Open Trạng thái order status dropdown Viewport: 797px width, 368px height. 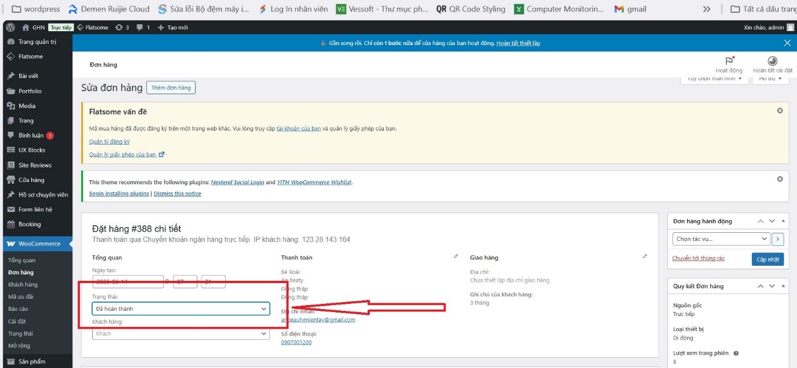pyautogui.click(x=181, y=308)
